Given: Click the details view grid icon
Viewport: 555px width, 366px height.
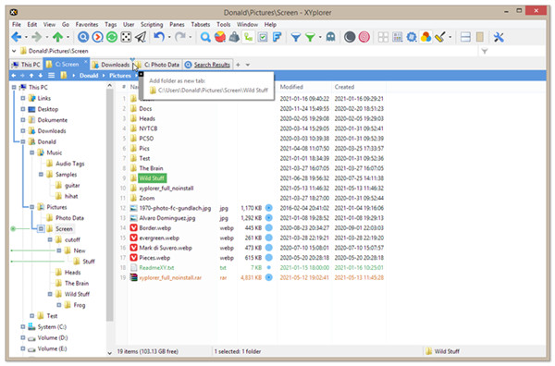Looking at the screenshot, I should [x=397, y=37].
